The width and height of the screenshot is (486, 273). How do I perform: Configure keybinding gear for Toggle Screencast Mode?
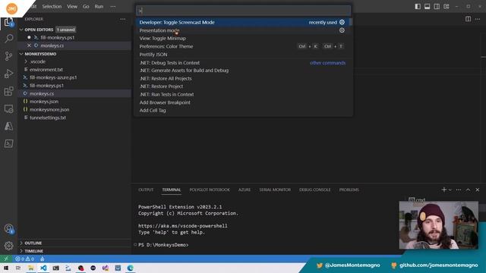point(342,22)
